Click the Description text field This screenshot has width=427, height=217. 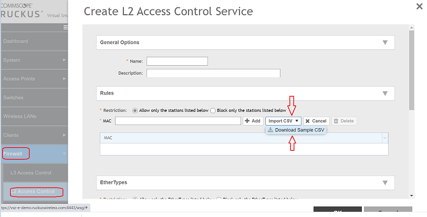tap(213, 73)
